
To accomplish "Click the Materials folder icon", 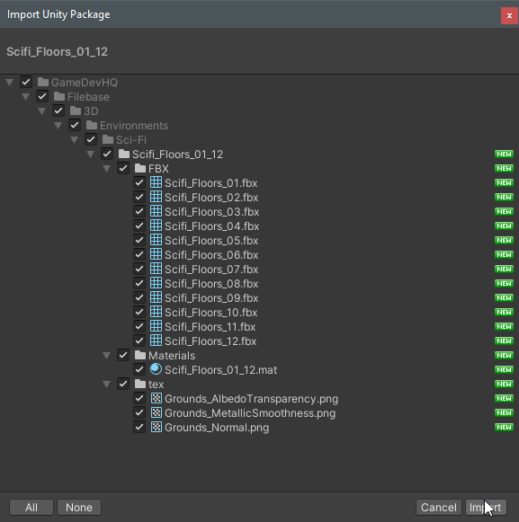I will (x=140, y=355).
